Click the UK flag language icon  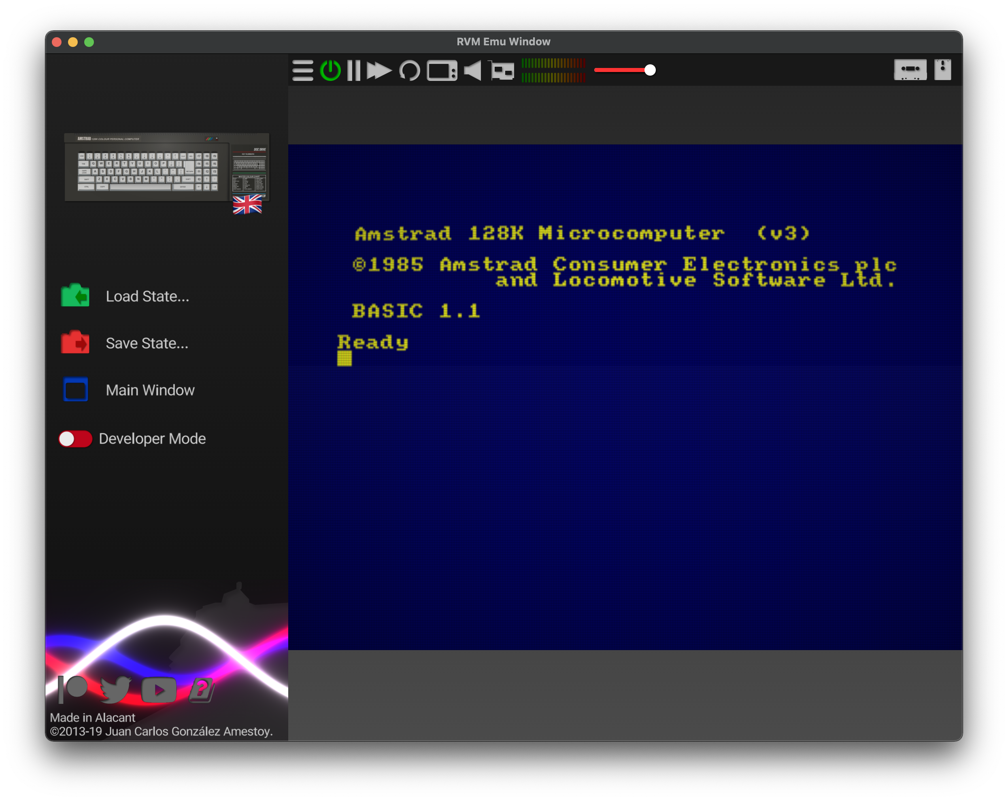coord(247,205)
